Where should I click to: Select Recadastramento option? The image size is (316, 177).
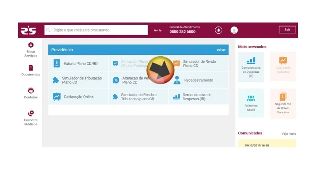click(199, 80)
